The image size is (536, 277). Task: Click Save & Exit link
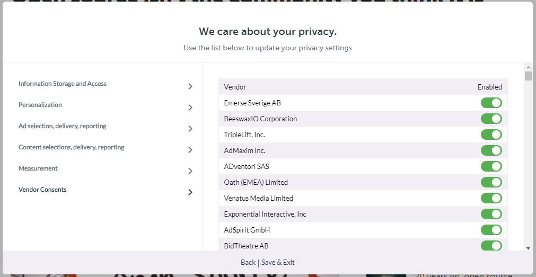point(278,262)
